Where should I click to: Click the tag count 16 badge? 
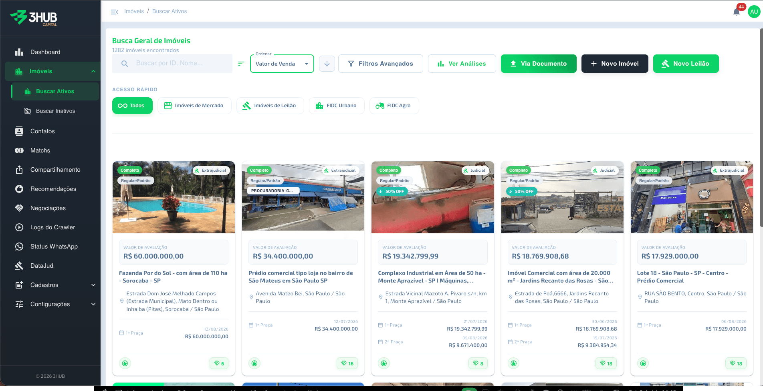[347, 363]
